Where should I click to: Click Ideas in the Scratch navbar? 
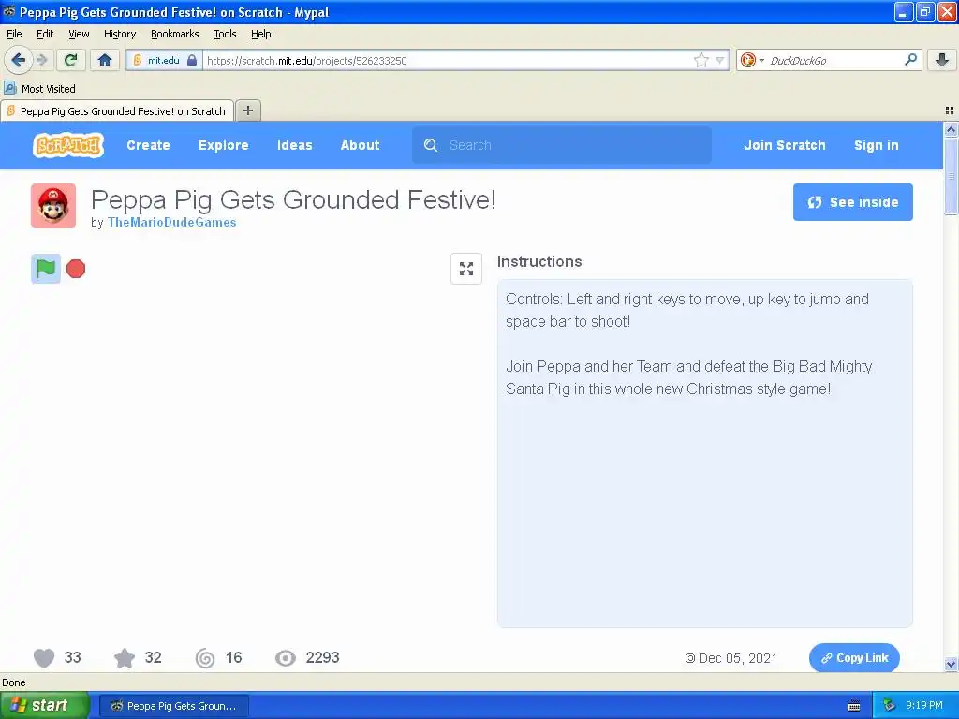click(x=294, y=145)
